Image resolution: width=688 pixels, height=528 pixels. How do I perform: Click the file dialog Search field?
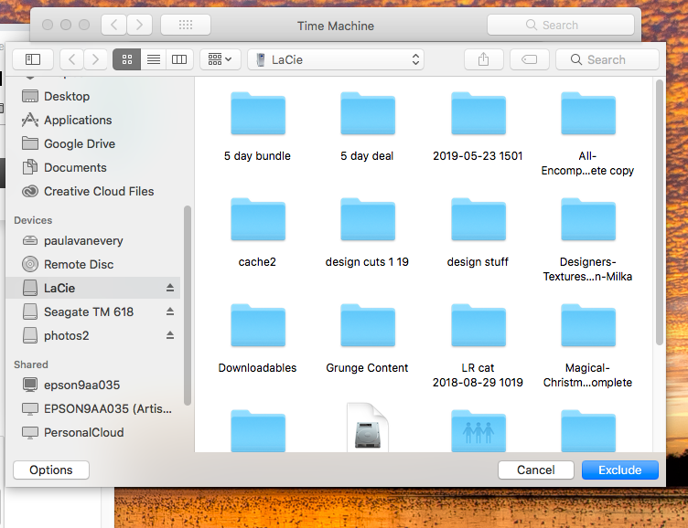coord(607,59)
